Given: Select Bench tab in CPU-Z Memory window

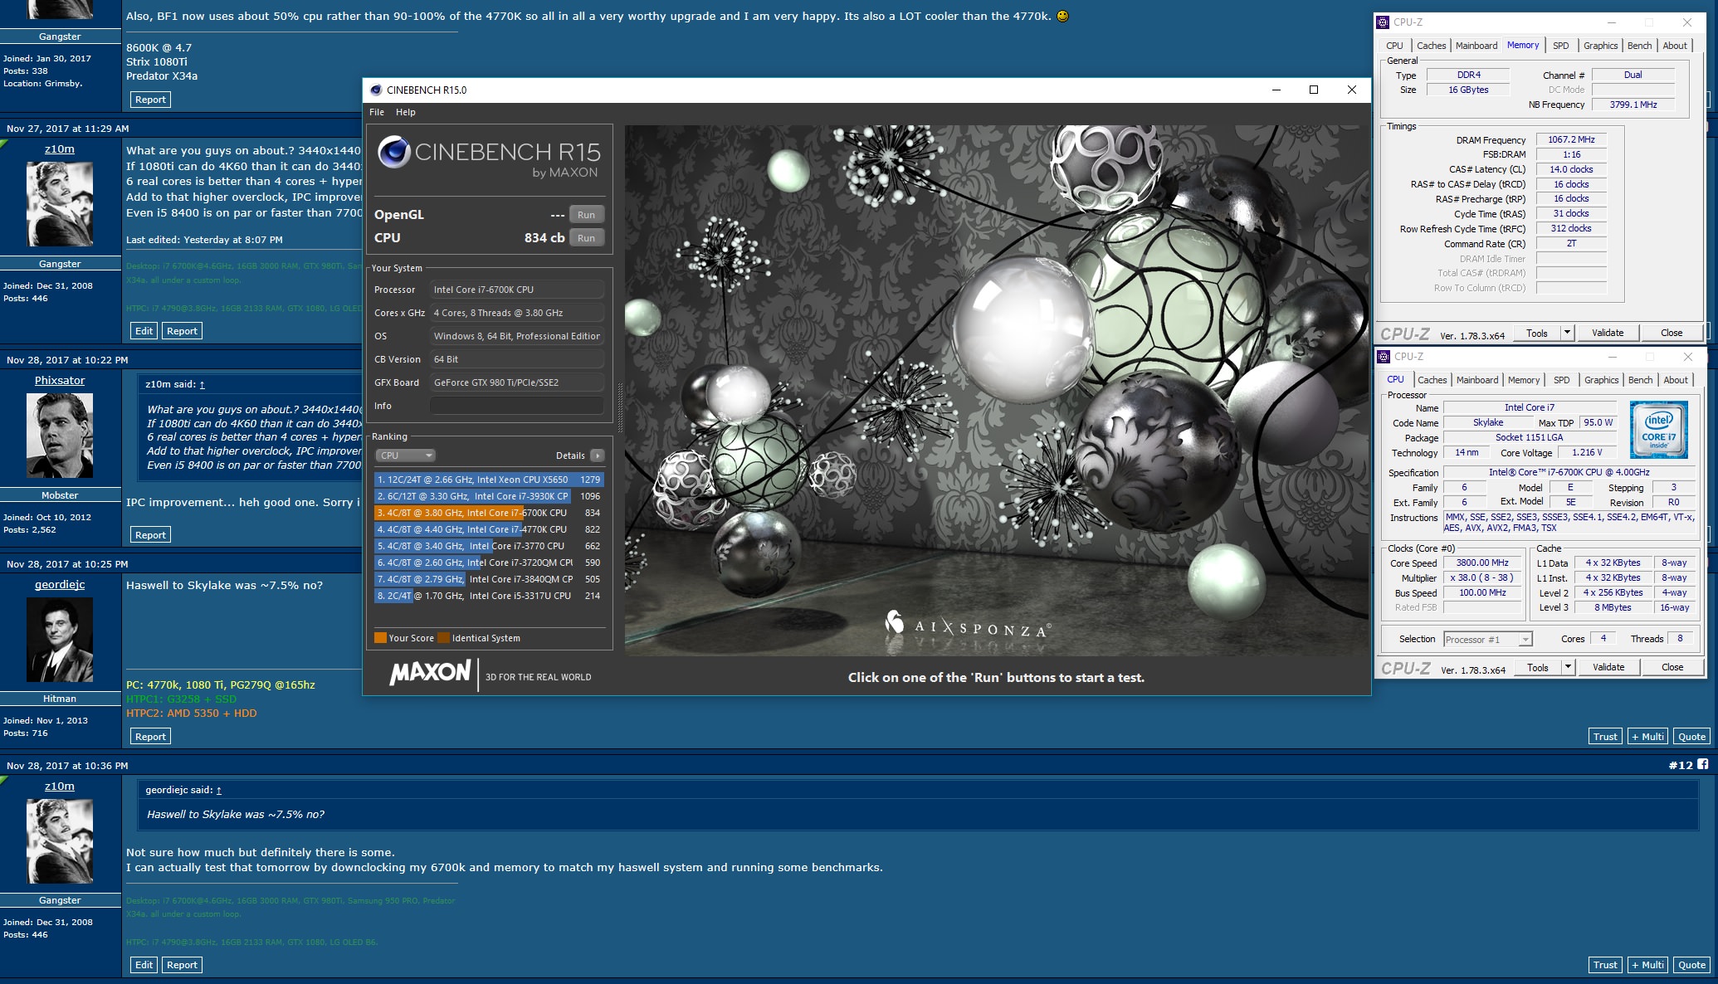Looking at the screenshot, I should tap(1639, 46).
